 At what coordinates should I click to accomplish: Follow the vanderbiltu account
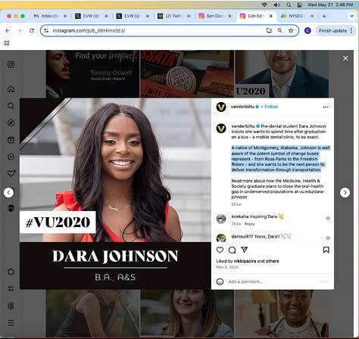[x=271, y=107]
